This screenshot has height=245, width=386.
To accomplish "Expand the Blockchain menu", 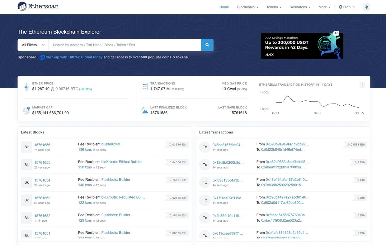I will [248, 7].
